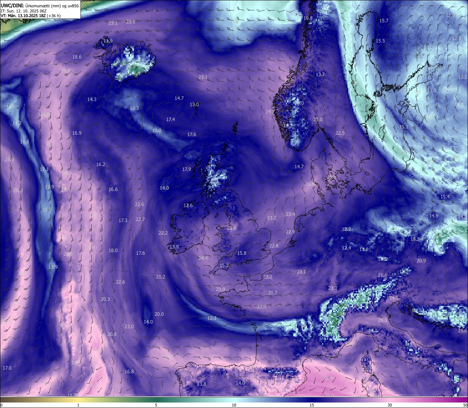This screenshot has width=468, height=408.
Task: Click the map value 22.9
Action: click(290, 232)
